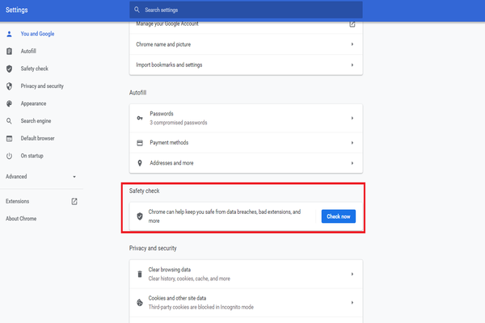Open About Chrome in sidebar
Image resolution: width=485 pixels, height=323 pixels.
[21, 219]
